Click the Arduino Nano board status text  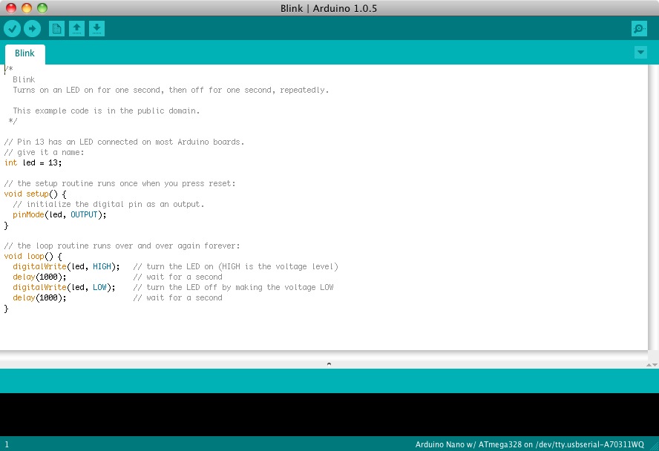point(530,444)
